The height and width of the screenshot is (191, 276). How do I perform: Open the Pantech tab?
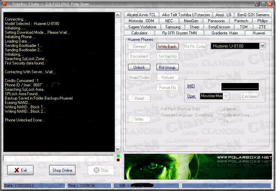pos(241,21)
